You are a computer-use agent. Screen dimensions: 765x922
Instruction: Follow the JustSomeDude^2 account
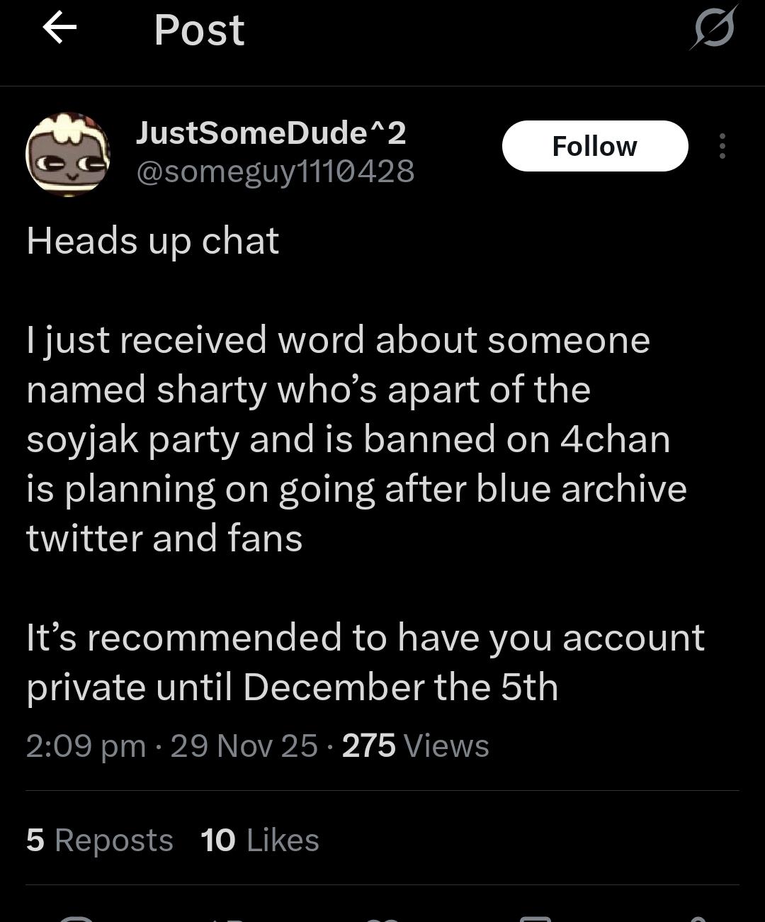594,146
